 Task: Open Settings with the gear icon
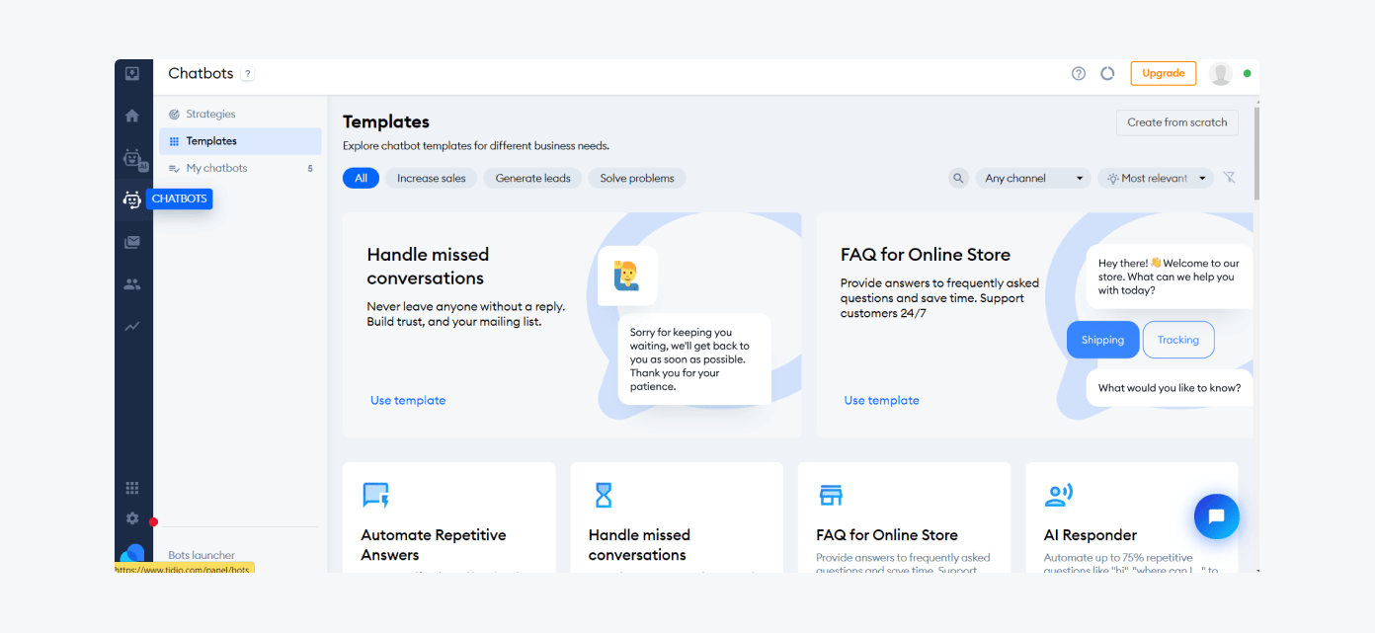point(131,517)
